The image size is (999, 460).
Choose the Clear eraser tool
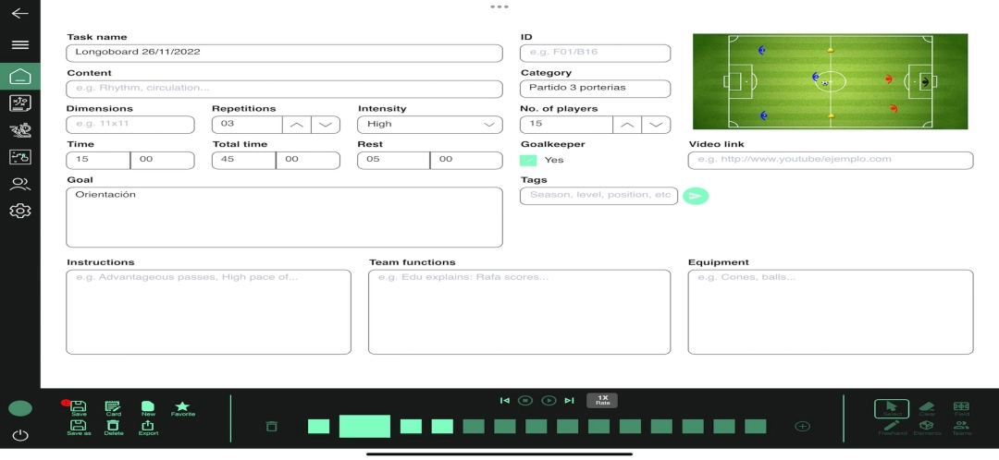pos(927,407)
